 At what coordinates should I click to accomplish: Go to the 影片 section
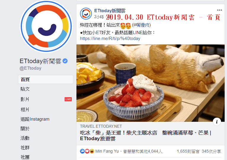(x=25, y=99)
